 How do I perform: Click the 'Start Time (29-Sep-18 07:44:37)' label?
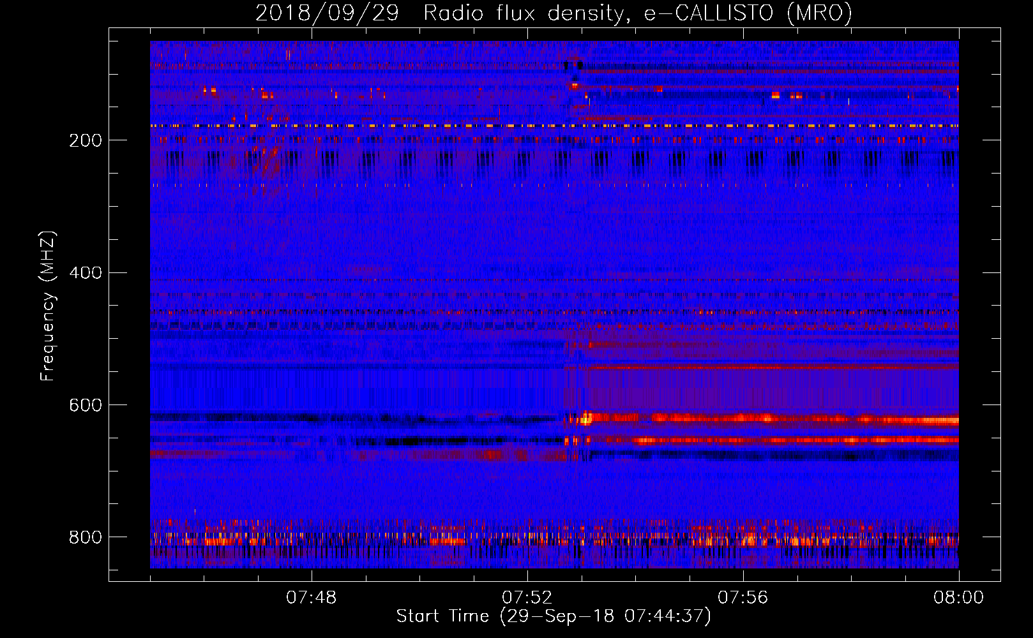pos(554,616)
